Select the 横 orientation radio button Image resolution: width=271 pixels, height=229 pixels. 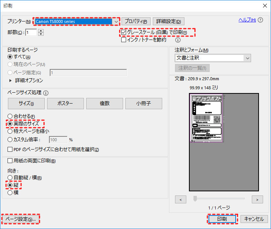(10, 192)
